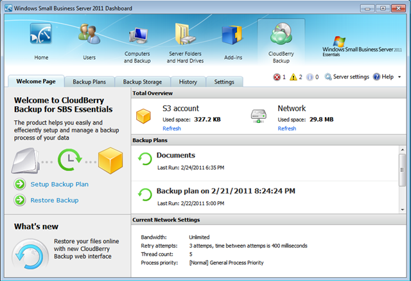411x281 pixels.
Task: Minimize the Dashboard window
Action: 367,8
